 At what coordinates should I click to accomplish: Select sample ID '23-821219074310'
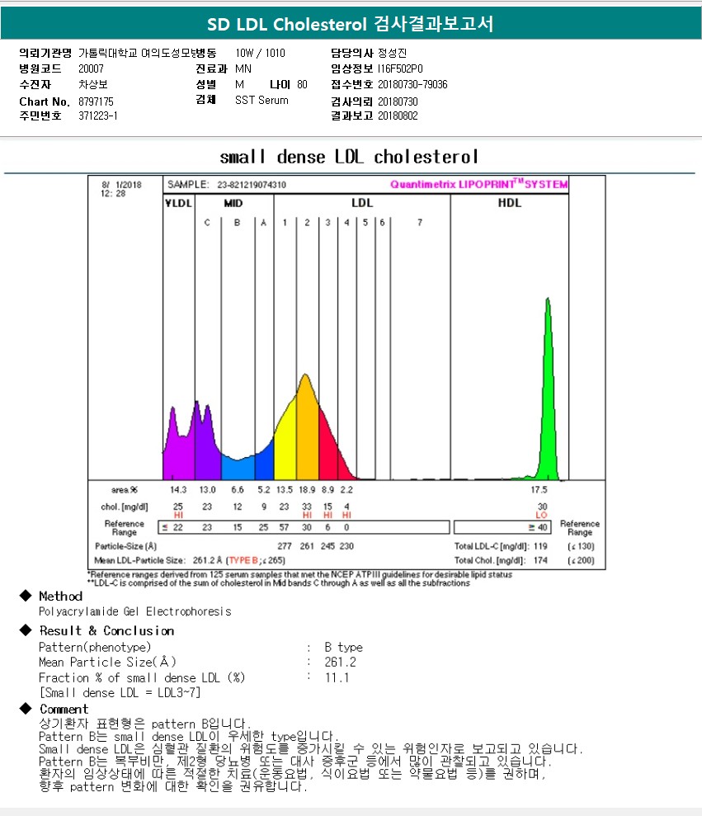click(252, 185)
